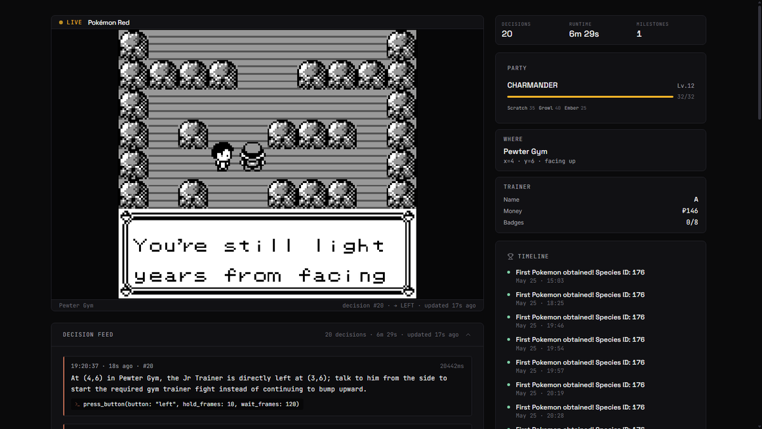This screenshot has height=429, width=762.
Task: Click the Money value ₽146
Action: click(690, 211)
